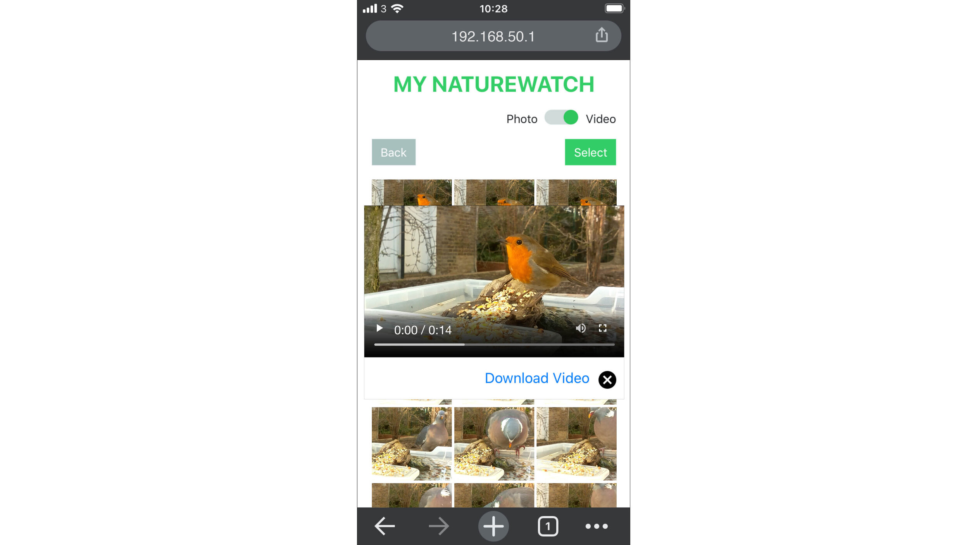Image resolution: width=969 pixels, height=545 pixels.
Task: Click the Select button
Action: click(590, 152)
